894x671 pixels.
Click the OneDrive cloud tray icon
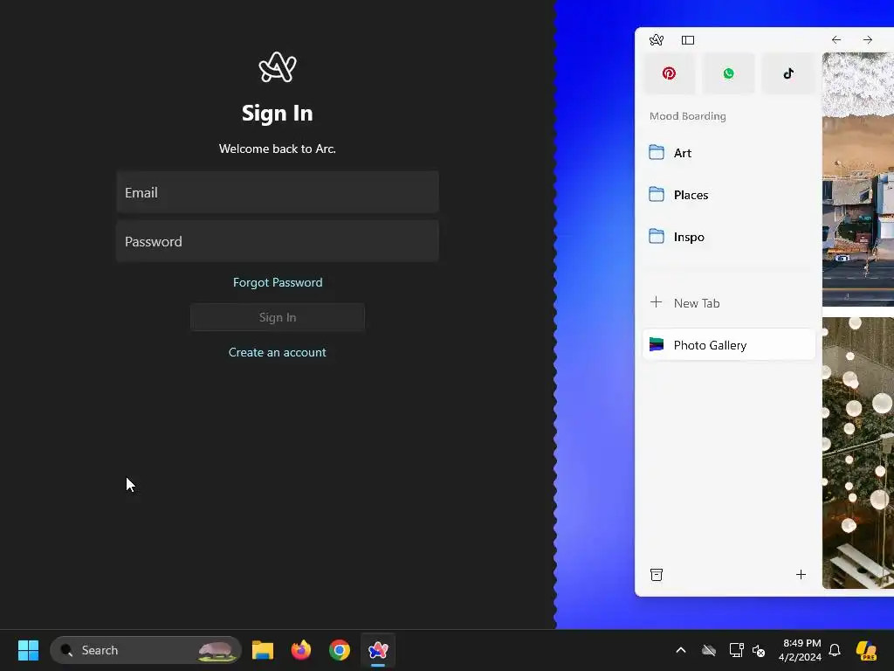tap(709, 650)
